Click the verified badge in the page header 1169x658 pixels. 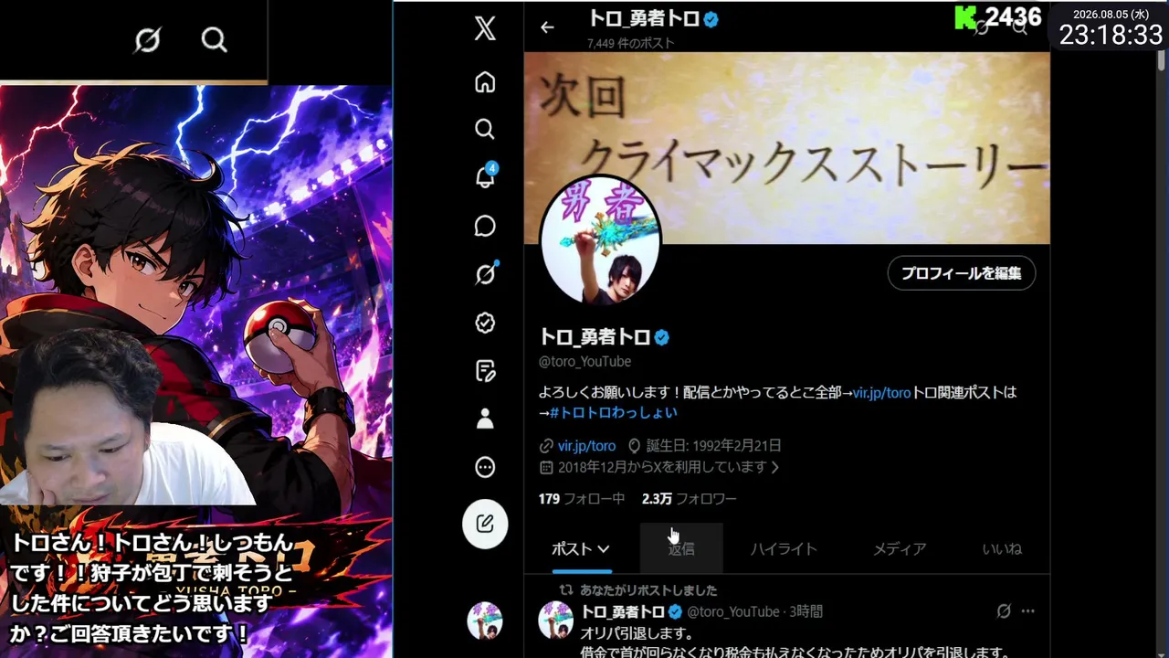pos(711,18)
